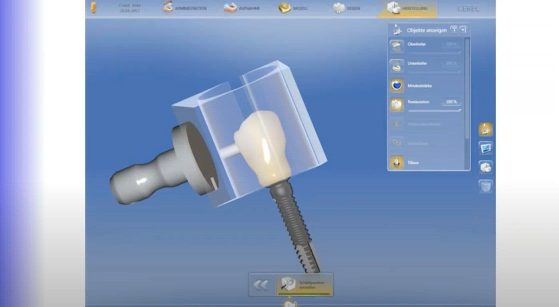Adjust the Restauration transparency slider
This screenshot has width=559, height=307.
(434, 110)
